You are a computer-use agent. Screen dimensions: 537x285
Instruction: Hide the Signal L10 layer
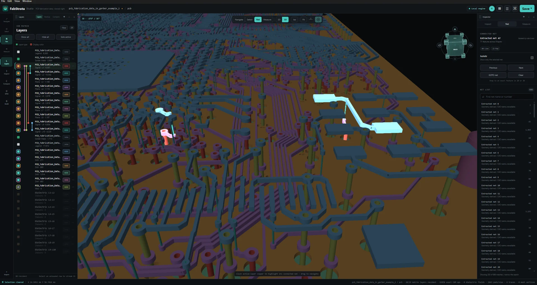tap(66, 130)
